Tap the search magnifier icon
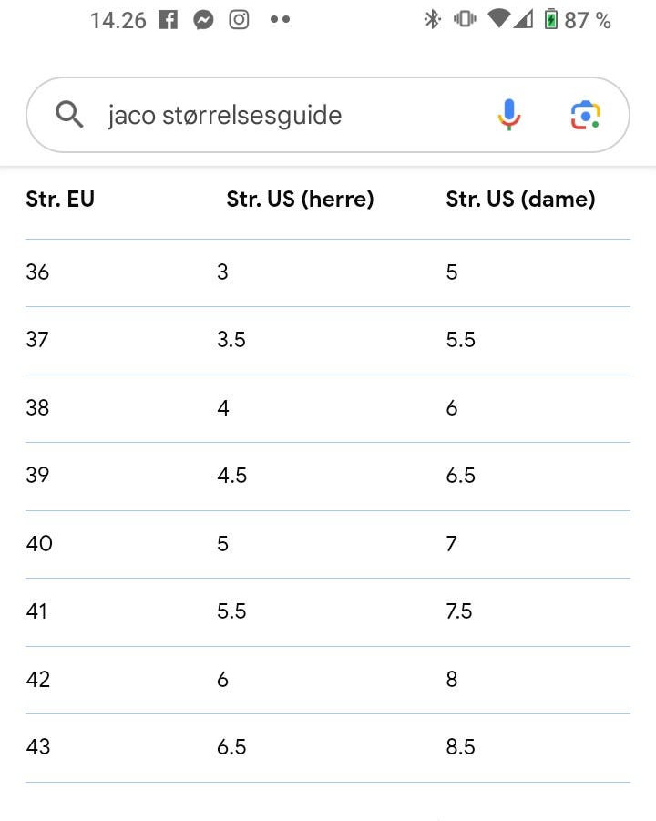 click(69, 115)
